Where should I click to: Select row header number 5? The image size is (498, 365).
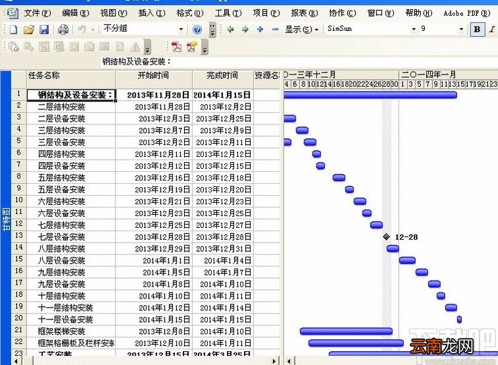(x=18, y=142)
